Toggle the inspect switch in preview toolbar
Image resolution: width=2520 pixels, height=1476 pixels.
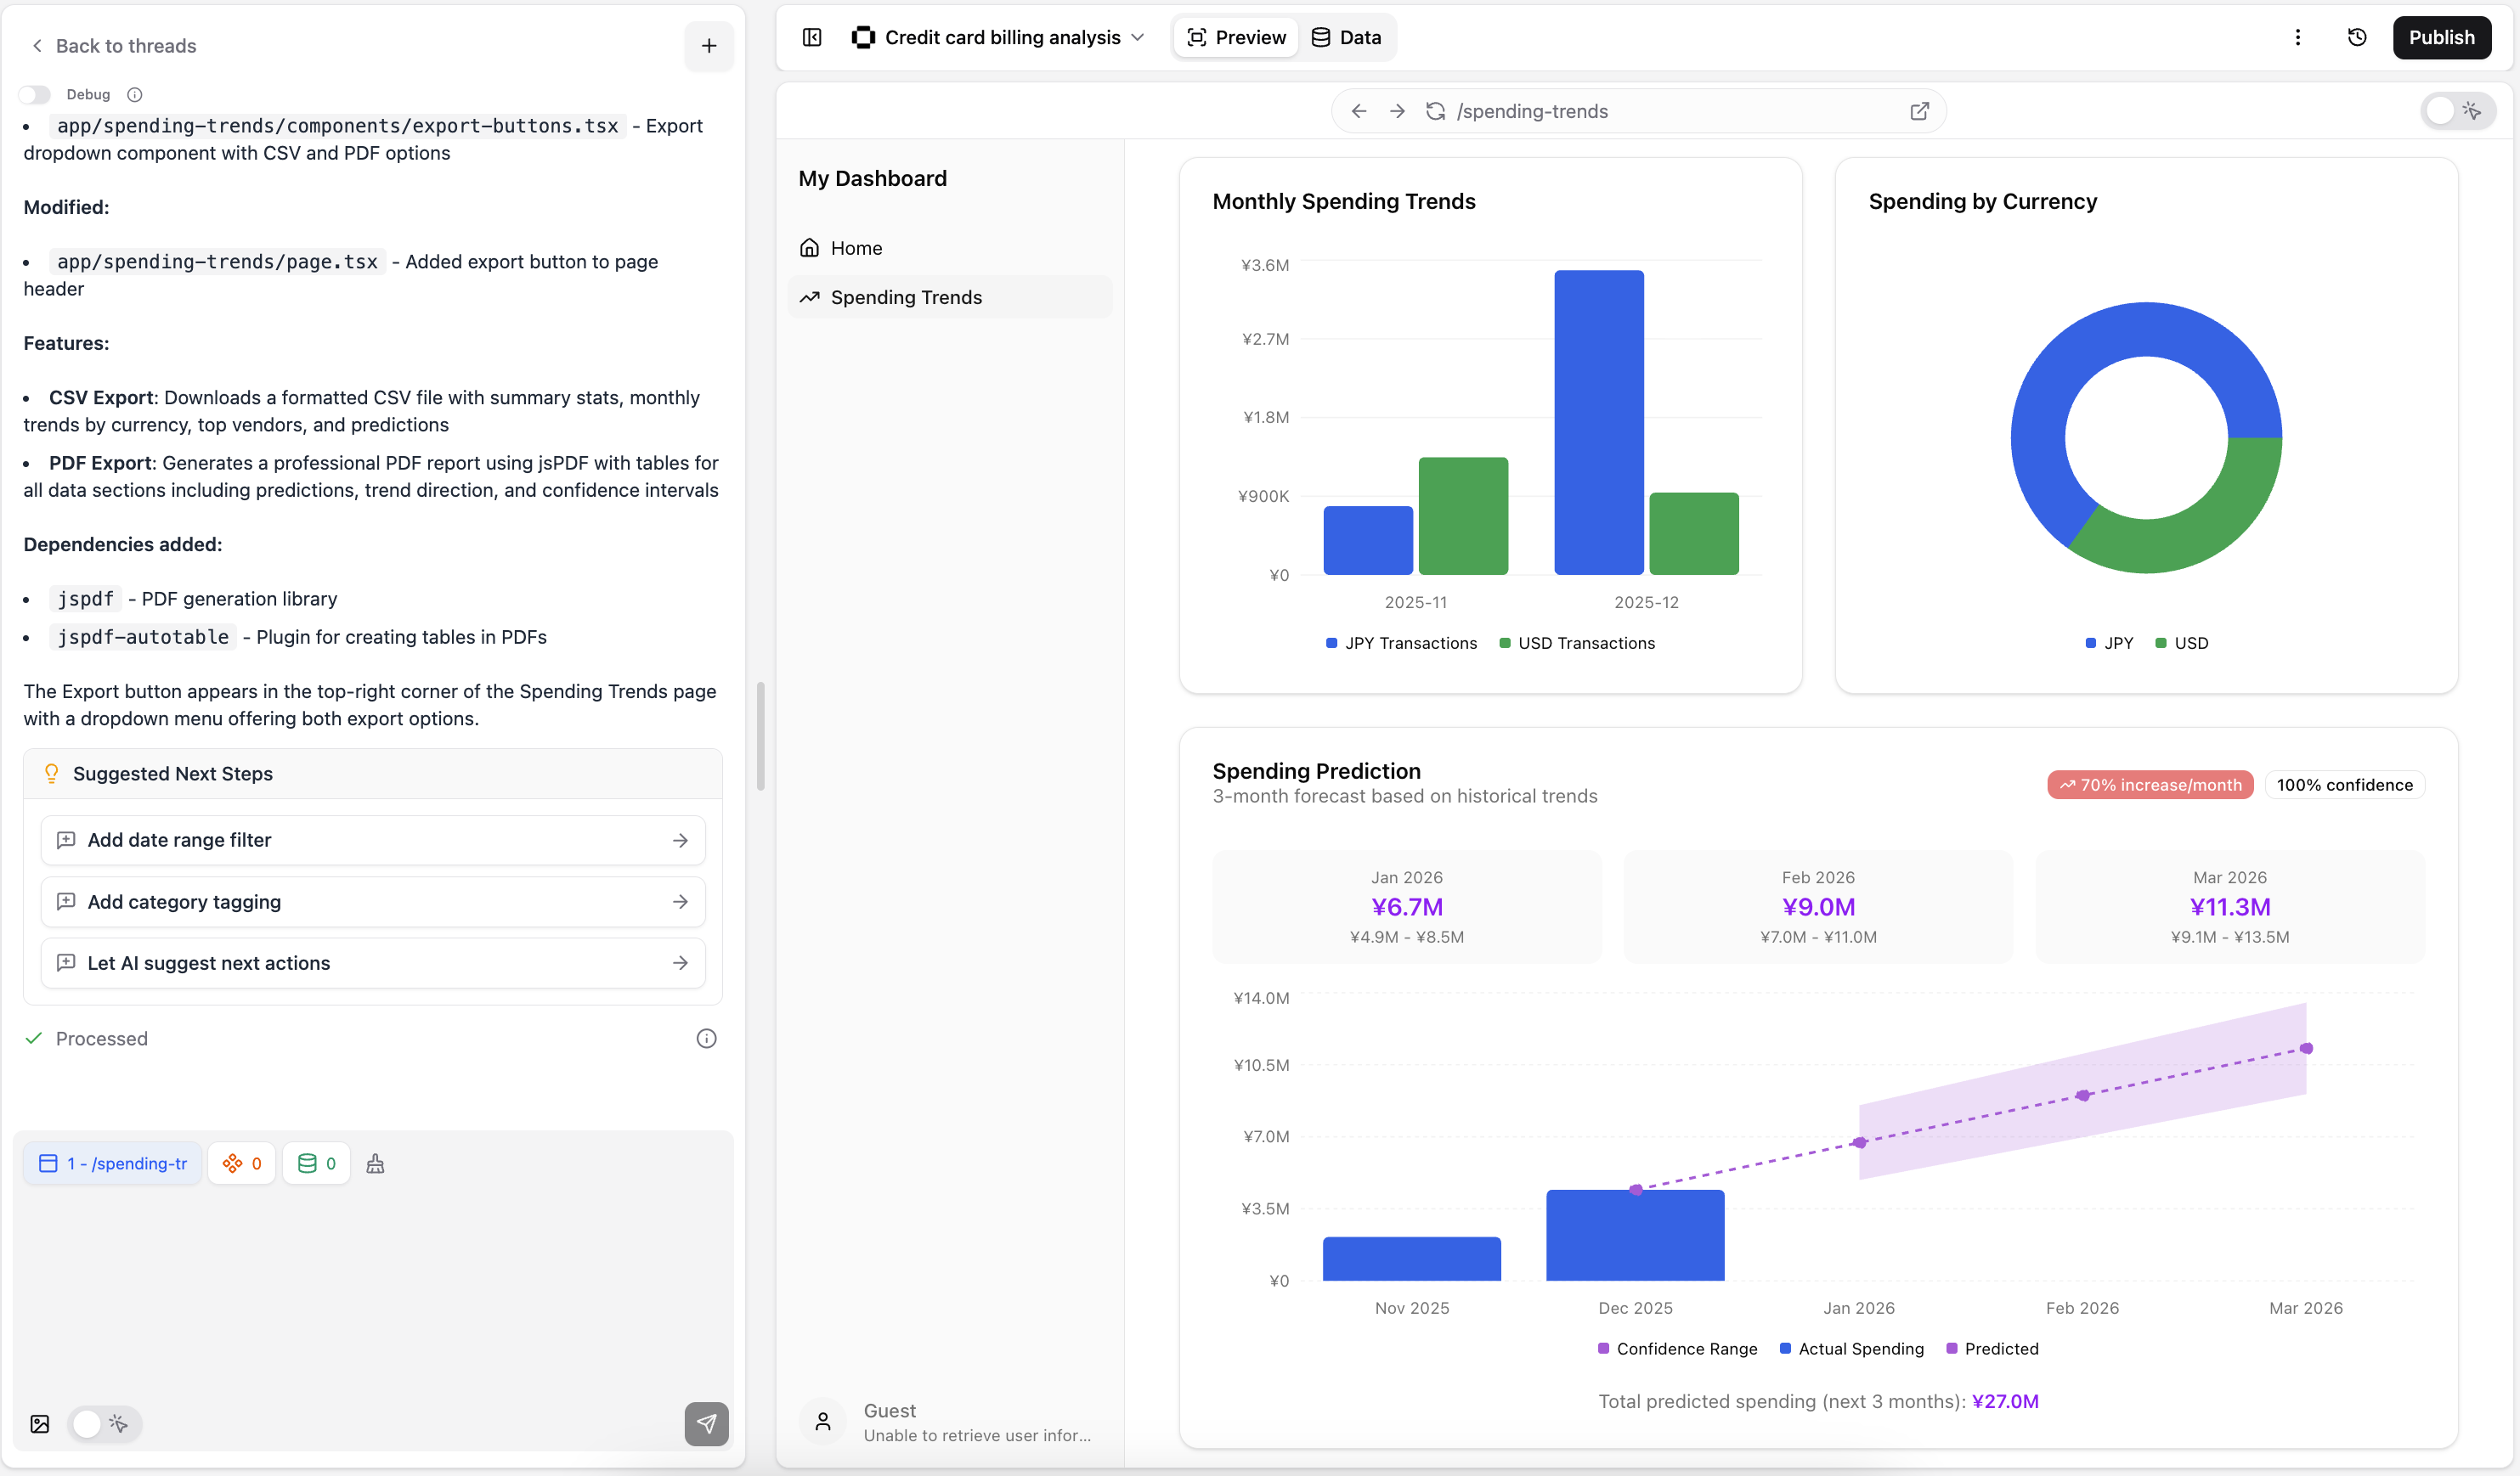tap(2456, 111)
